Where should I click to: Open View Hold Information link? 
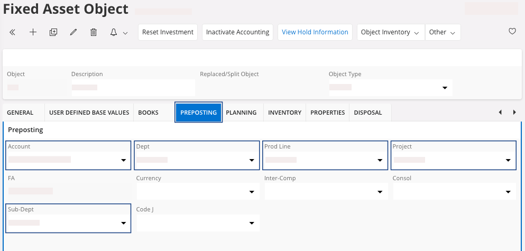[x=315, y=32]
